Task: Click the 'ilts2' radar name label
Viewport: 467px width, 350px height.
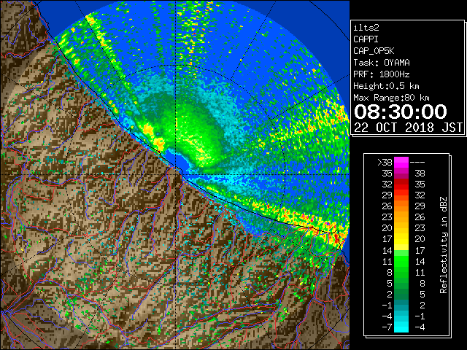Action: (366, 28)
